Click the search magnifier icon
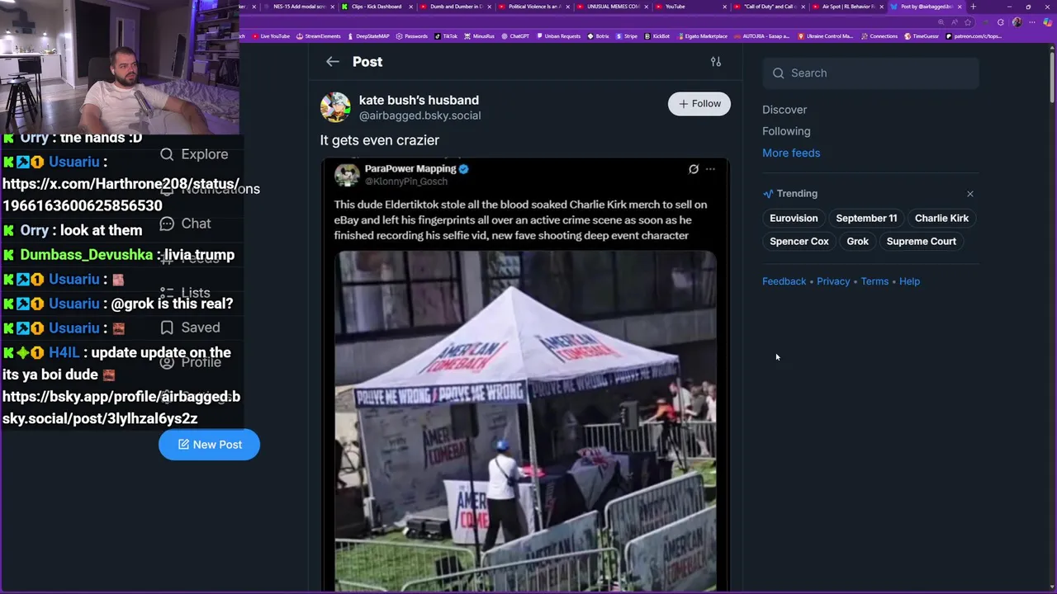The width and height of the screenshot is (1057, 594). [778, 73]
